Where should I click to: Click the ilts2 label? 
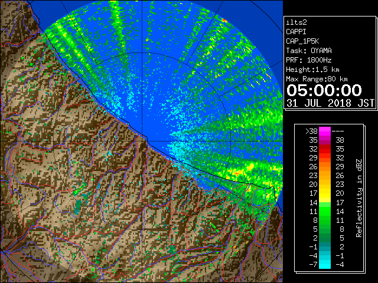tap(296, 22)
